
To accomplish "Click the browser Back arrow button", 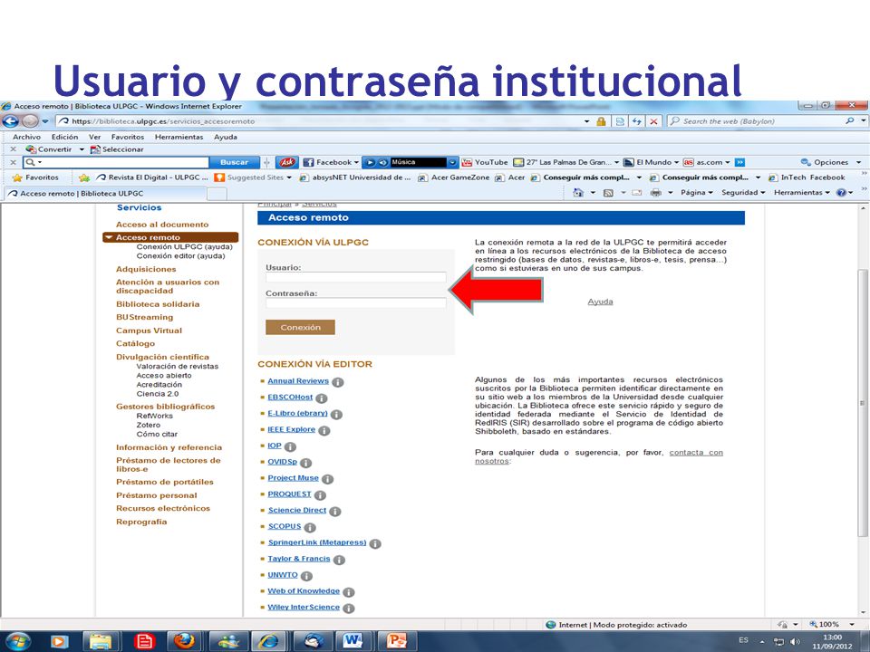I will (x=11, y=120).
